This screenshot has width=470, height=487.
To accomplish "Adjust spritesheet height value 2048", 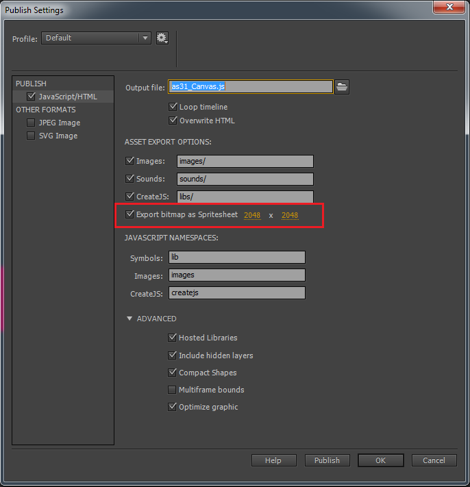I will click(290, 215).
